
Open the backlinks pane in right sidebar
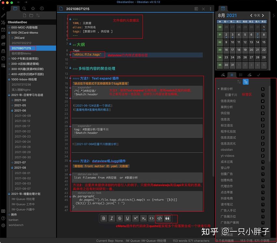[x=223, y=75]
